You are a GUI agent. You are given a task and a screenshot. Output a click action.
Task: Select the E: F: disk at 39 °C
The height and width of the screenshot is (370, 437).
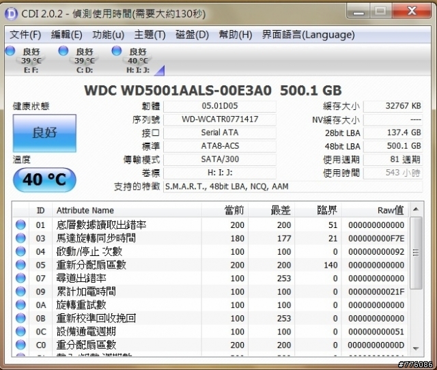(31, 61)
